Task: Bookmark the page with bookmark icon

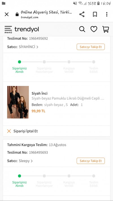Action: point(95,14)
